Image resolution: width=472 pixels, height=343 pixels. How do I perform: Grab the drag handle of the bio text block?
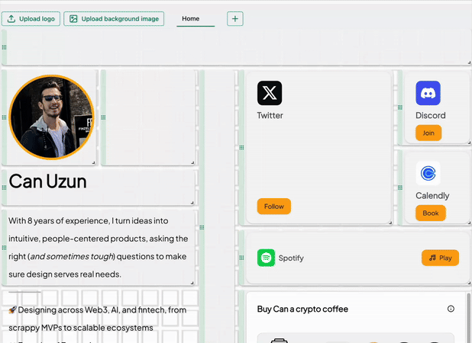click(x=4, y=248)
